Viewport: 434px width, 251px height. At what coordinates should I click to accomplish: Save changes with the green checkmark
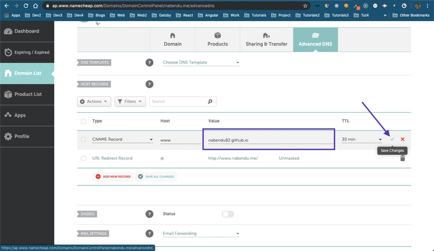coord(392,139)
